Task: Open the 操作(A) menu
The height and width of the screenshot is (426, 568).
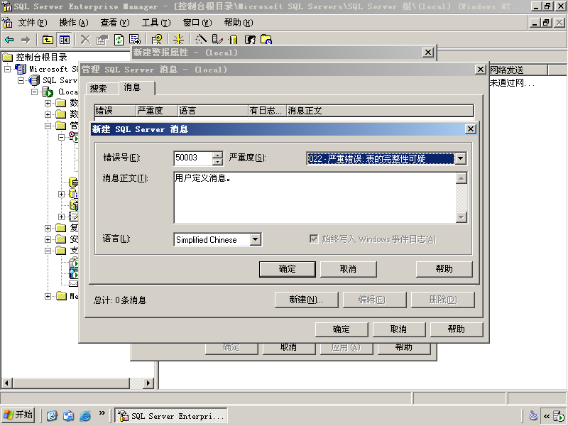Action: point(74,23)
